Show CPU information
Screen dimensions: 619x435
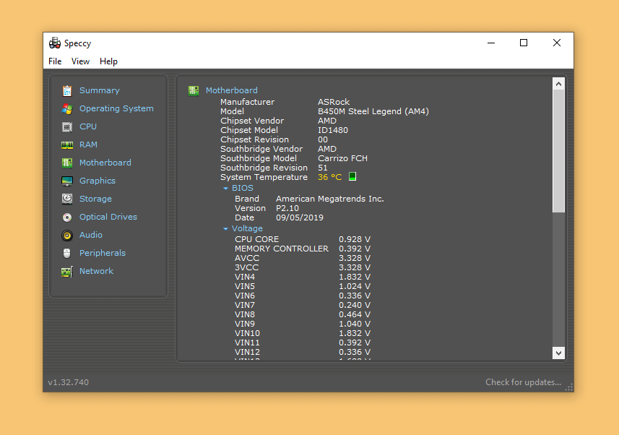click(x=88, y=127)
